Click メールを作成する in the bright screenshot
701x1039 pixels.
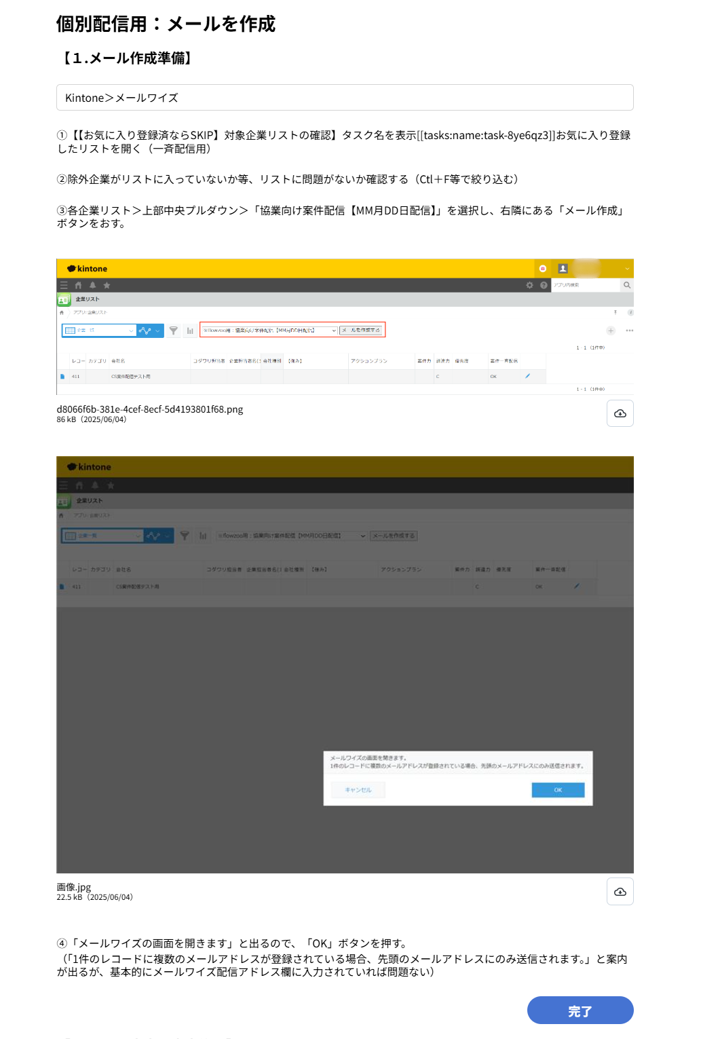tap(361, 330)
